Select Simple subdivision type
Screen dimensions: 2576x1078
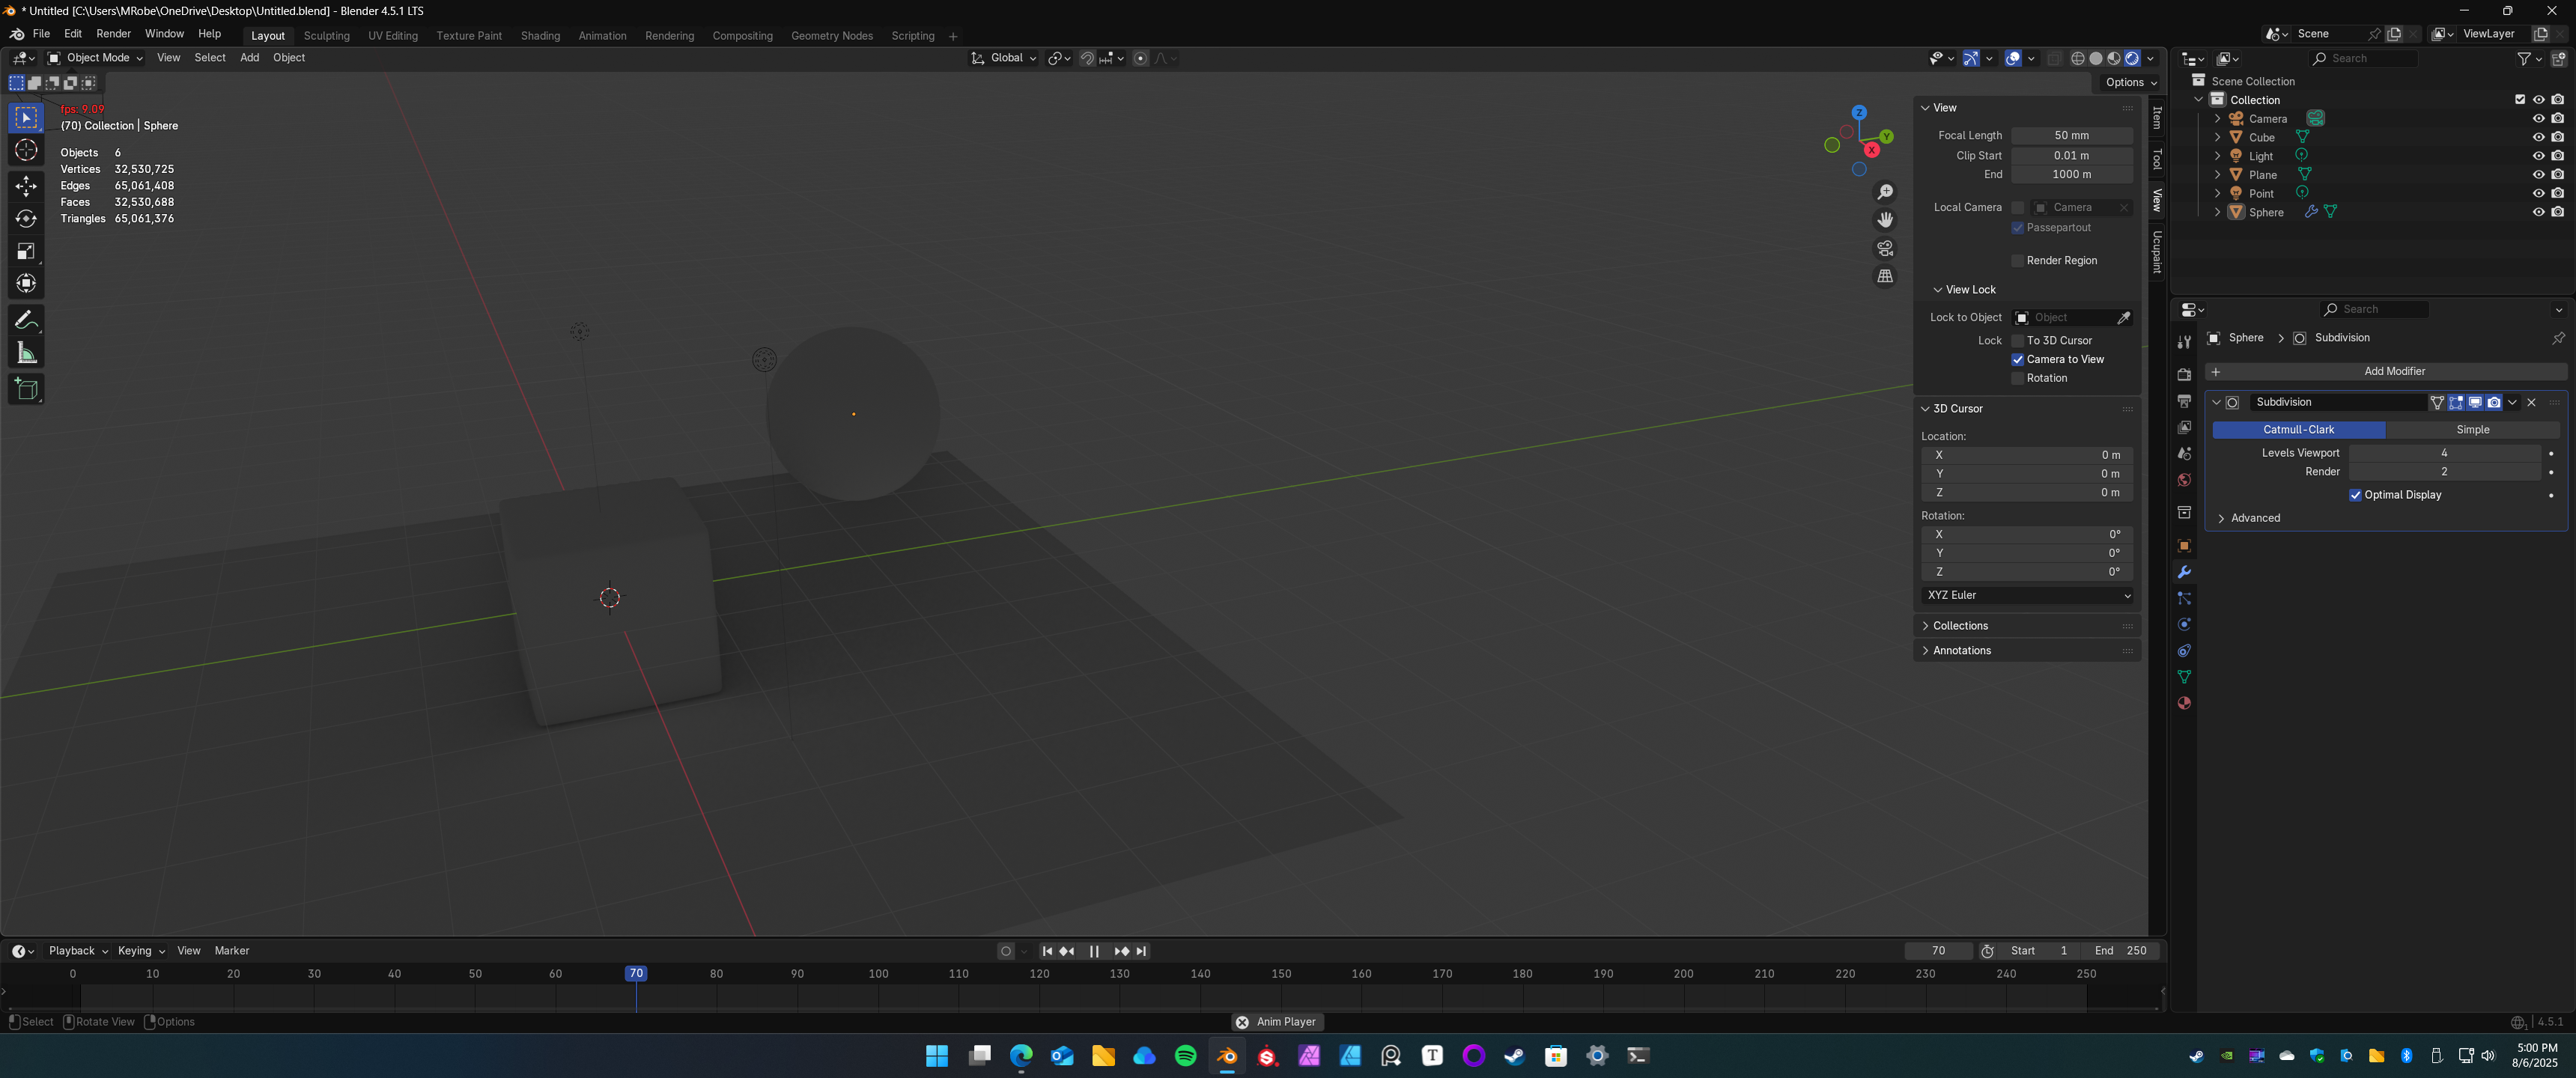pyautogui.click(x=2473, y=430)
